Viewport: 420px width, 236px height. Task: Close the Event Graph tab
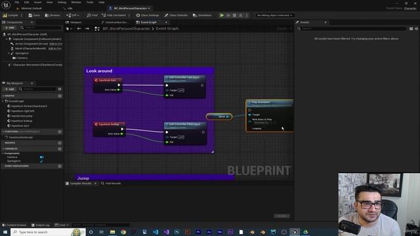tap(166, 22)
